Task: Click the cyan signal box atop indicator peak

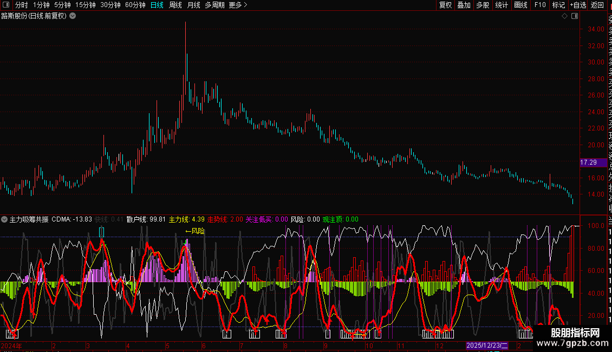Action: pos(102,232)
